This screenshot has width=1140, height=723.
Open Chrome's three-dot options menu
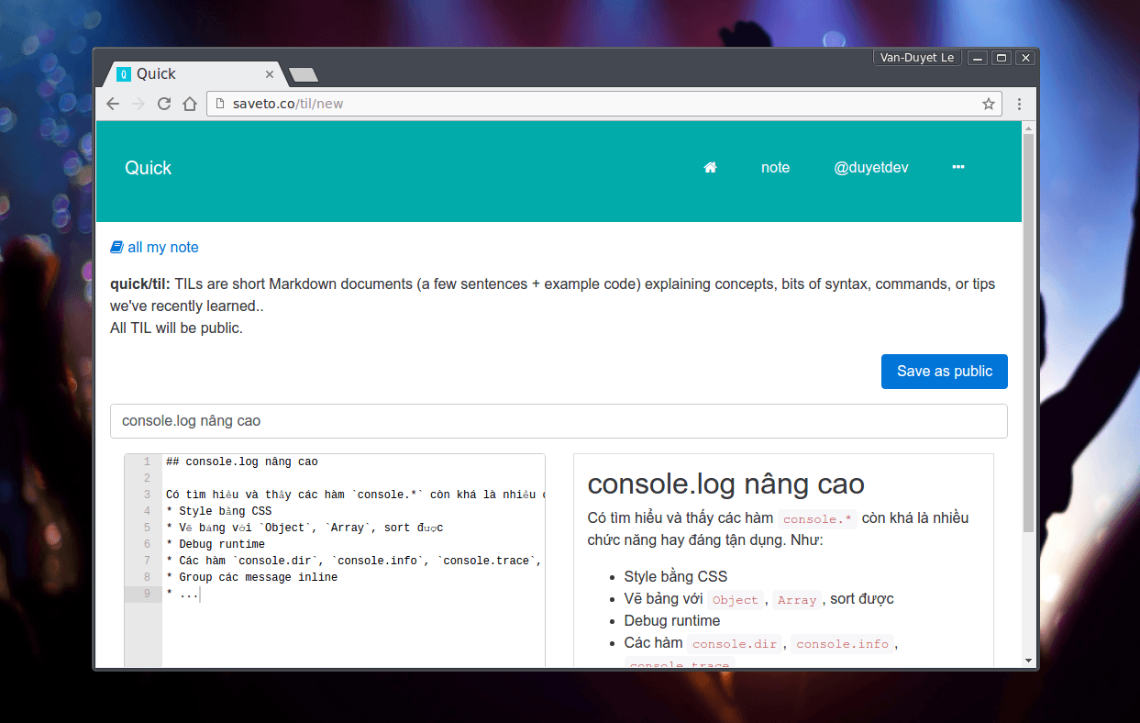click(1019, 104)
